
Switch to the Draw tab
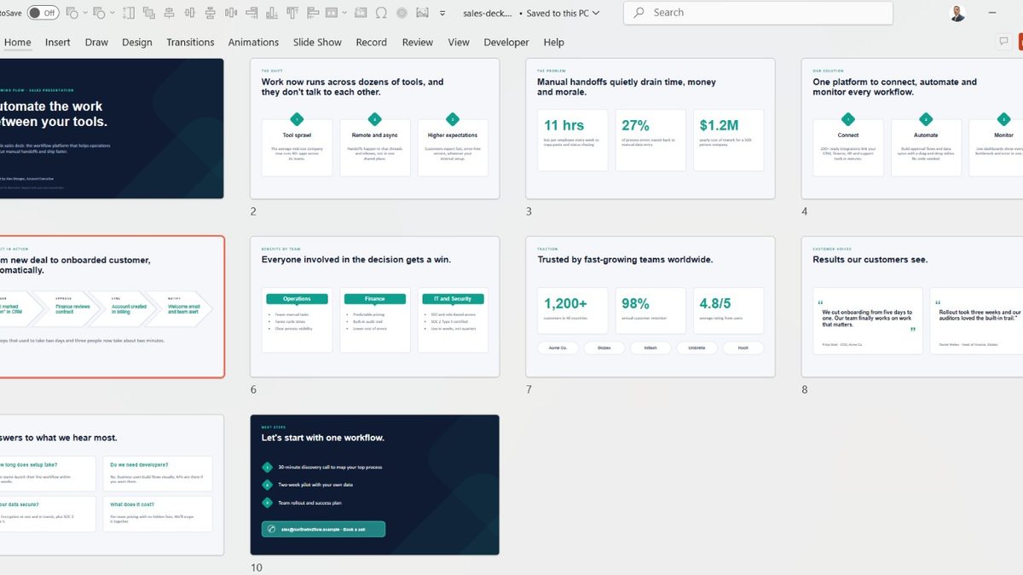click(x=96, y=43)
